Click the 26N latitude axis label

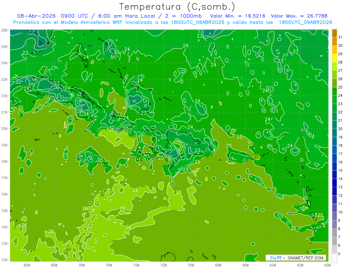tap(4, 30)
